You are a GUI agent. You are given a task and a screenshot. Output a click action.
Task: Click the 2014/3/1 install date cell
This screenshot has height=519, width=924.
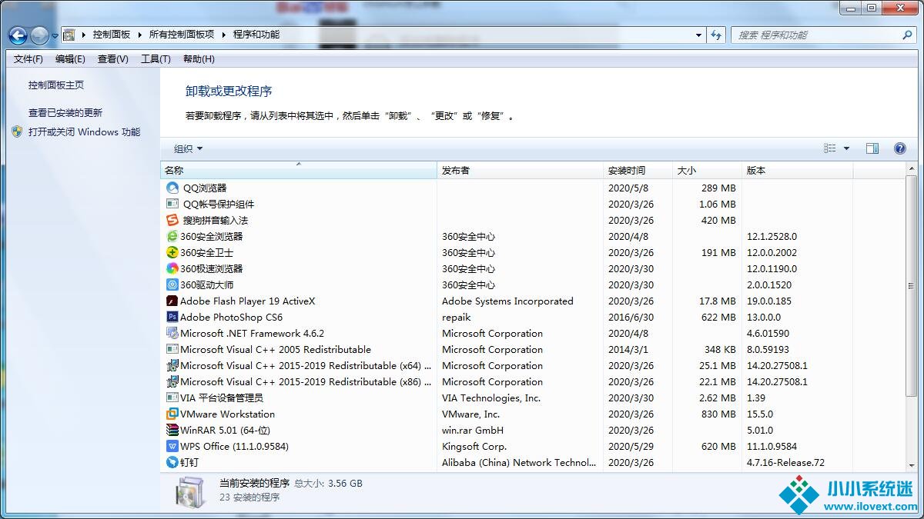(628, 350)
